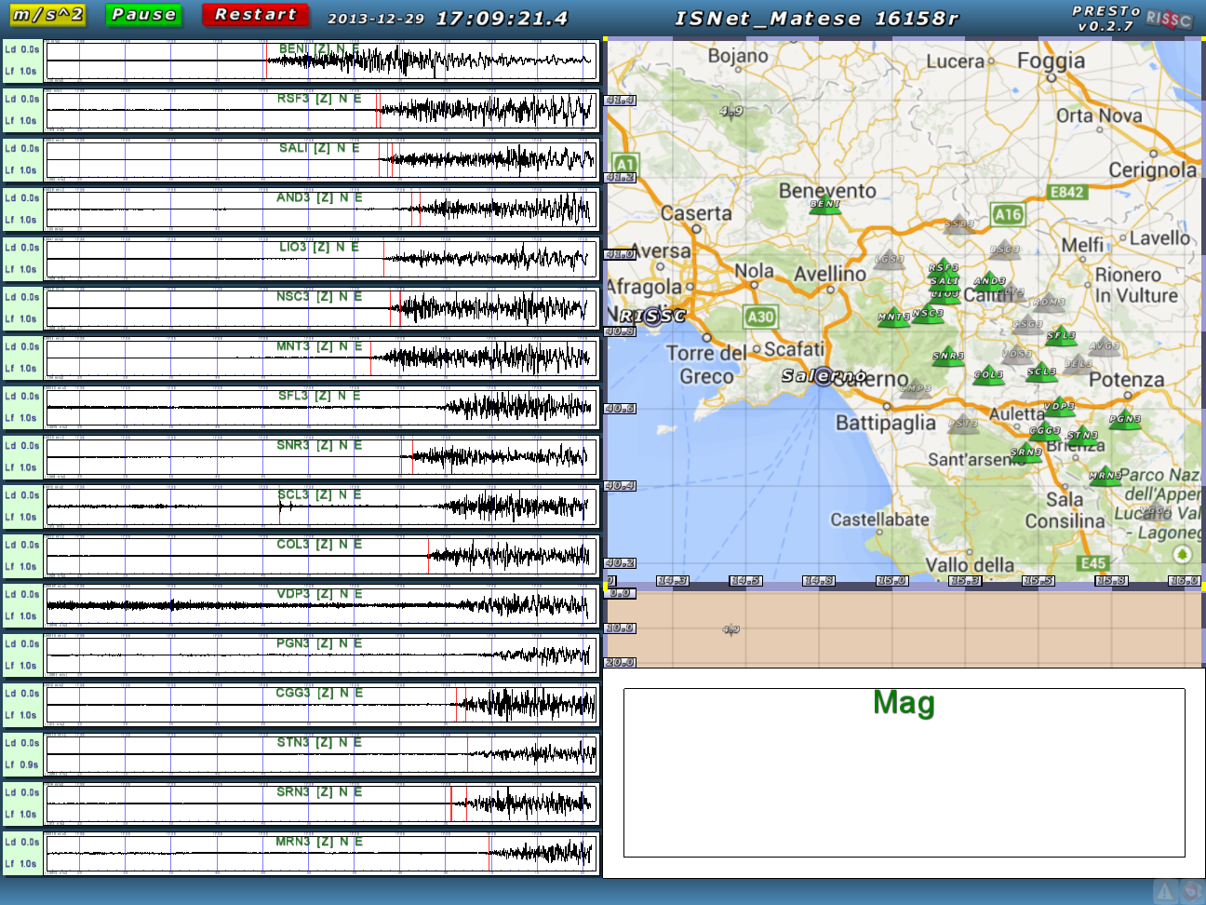The height and width of the screenshot is (905, 1206).
Task: Click the faded warning triangle icon
Action: click(x=1164, y=891)
